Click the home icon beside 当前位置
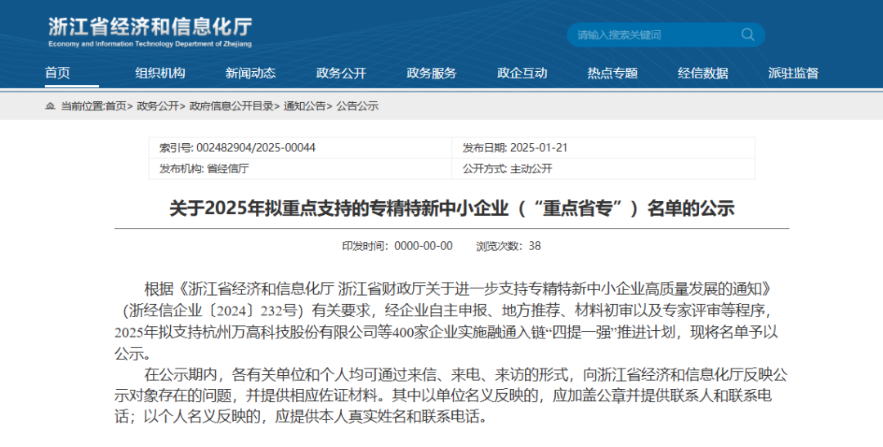The height and width of the screenshot is (447, 883). point(50,106)
